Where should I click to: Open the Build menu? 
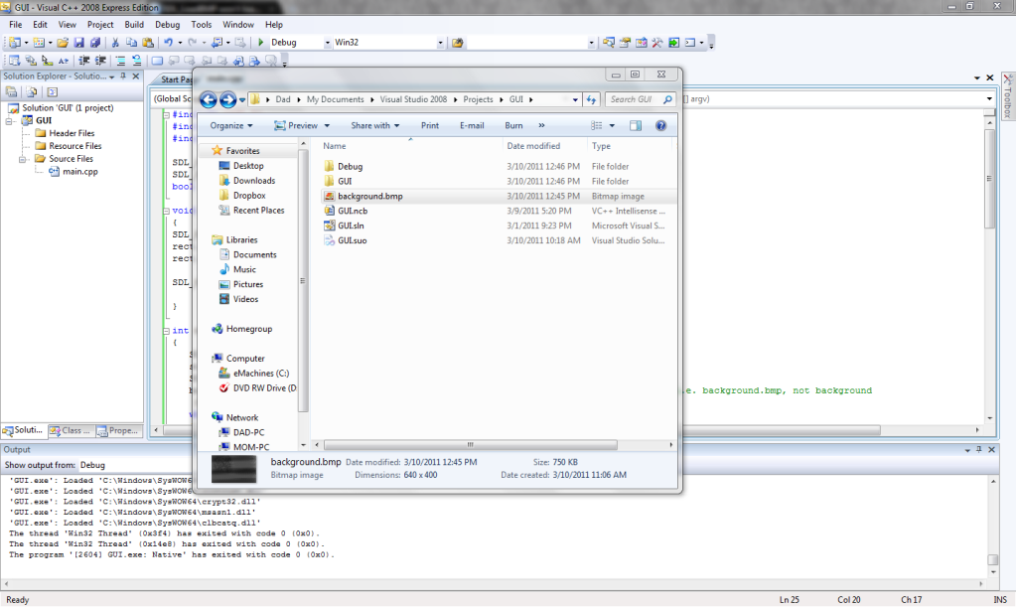[134, 25]
